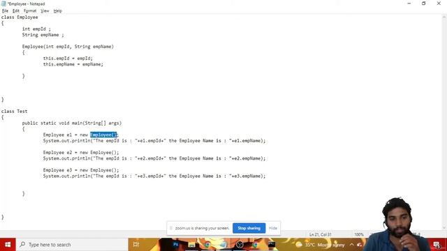Click 'class Employee' first line
This screenshot has height=251, width=447.
20,17
